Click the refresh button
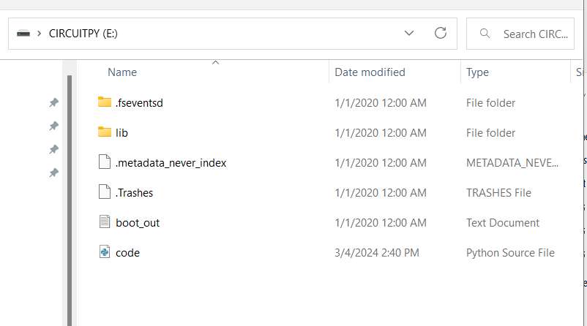The image size is (587, 326). coord(440,33)
